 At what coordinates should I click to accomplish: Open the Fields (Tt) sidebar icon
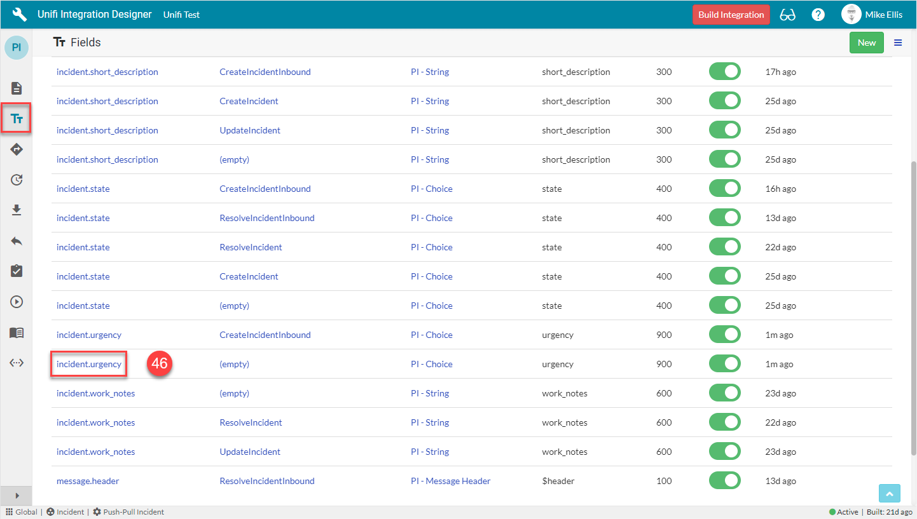click(17, 119)
